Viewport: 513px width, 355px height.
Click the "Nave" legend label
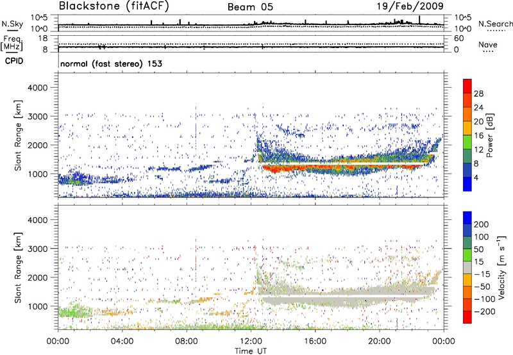pyautogui.click(x=488, y=45)
